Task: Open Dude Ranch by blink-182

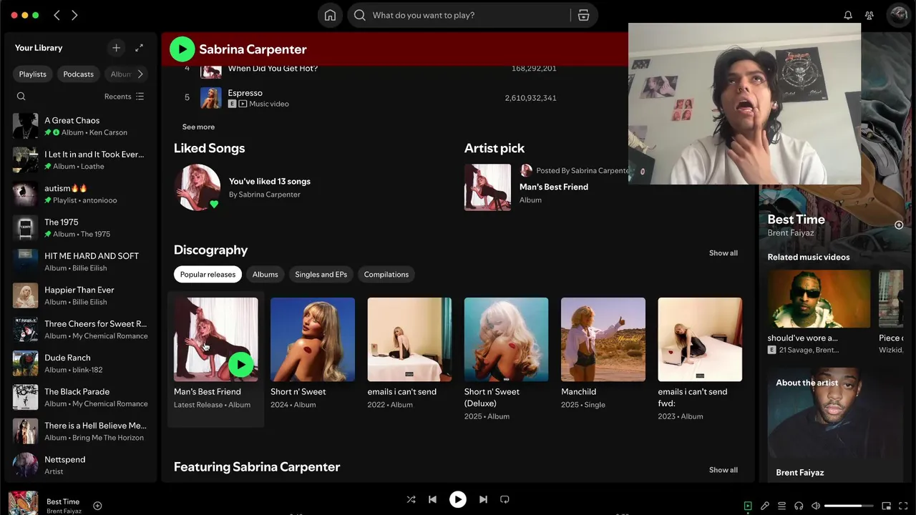Action: click(80, 363)
